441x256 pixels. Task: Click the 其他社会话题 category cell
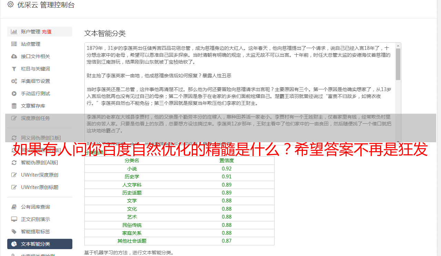point(132,241)
